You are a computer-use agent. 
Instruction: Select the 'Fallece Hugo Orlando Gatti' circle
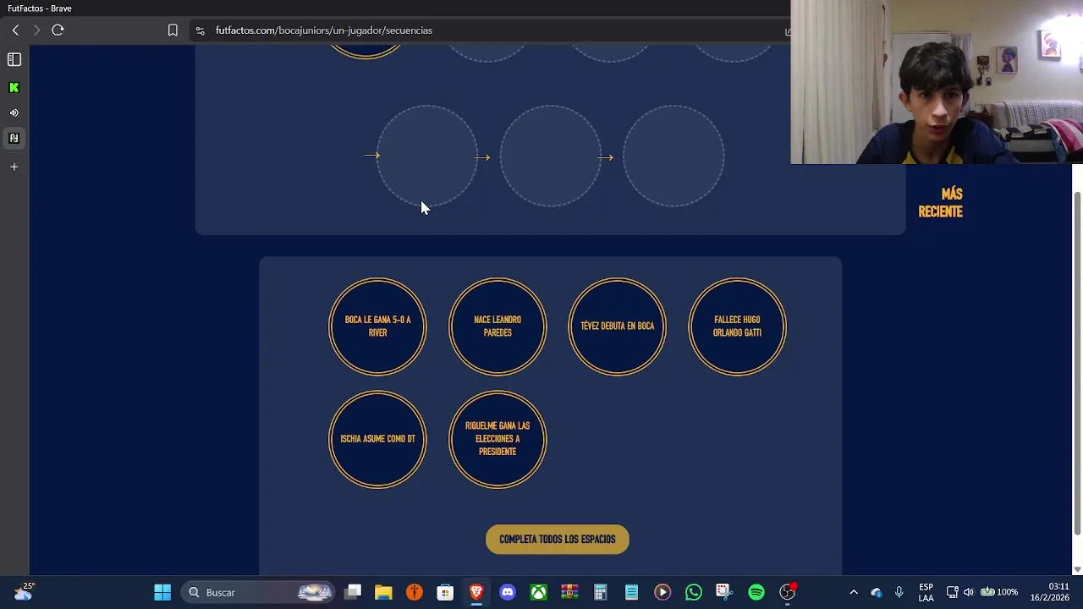(737, 326)
